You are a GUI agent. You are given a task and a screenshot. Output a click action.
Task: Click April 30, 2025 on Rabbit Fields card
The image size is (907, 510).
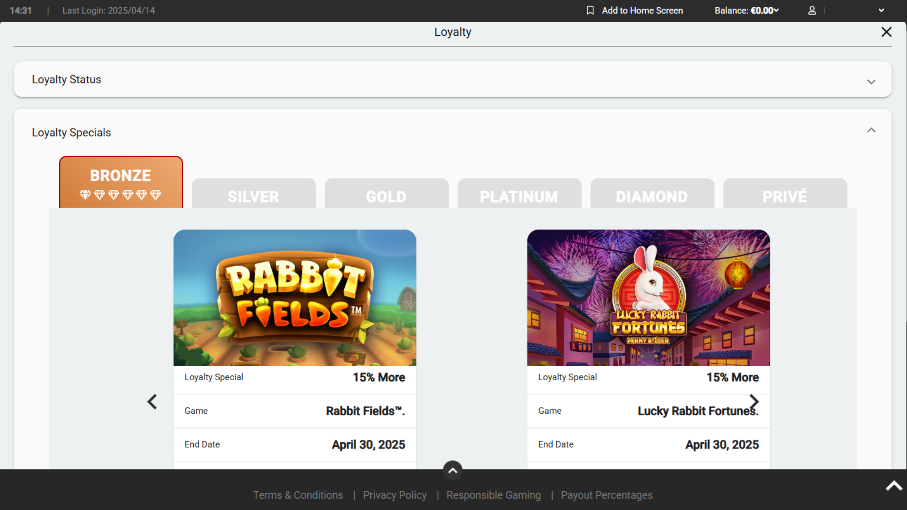[368, 444]
